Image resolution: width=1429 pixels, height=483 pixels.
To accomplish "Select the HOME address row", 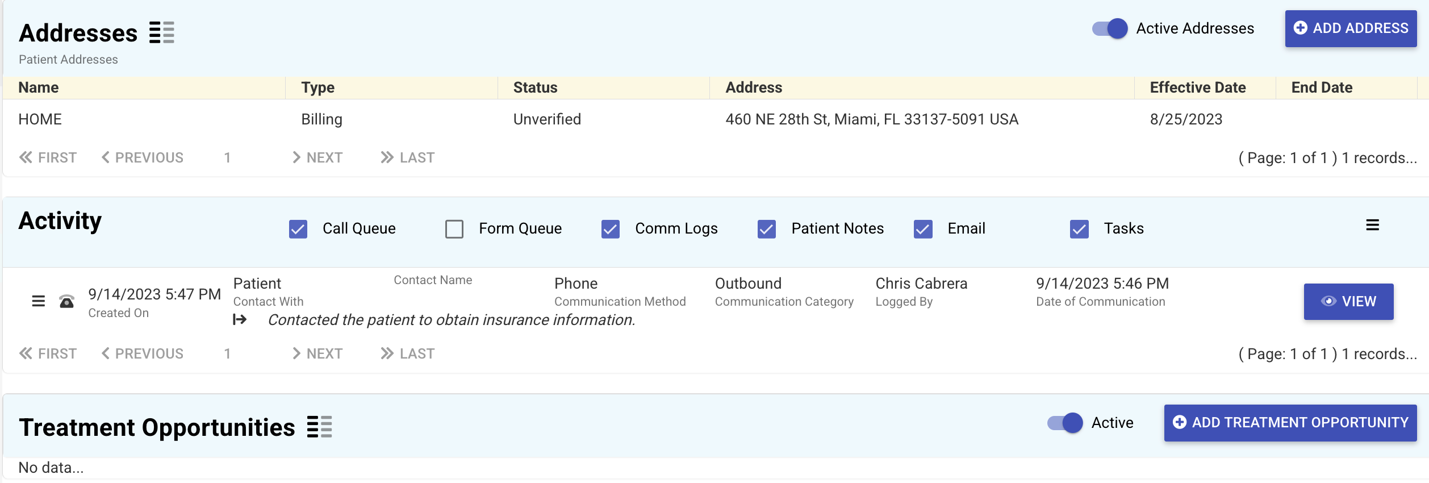I will coord(40,119).
